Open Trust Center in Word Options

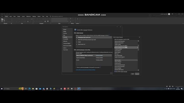click(67, 50)
